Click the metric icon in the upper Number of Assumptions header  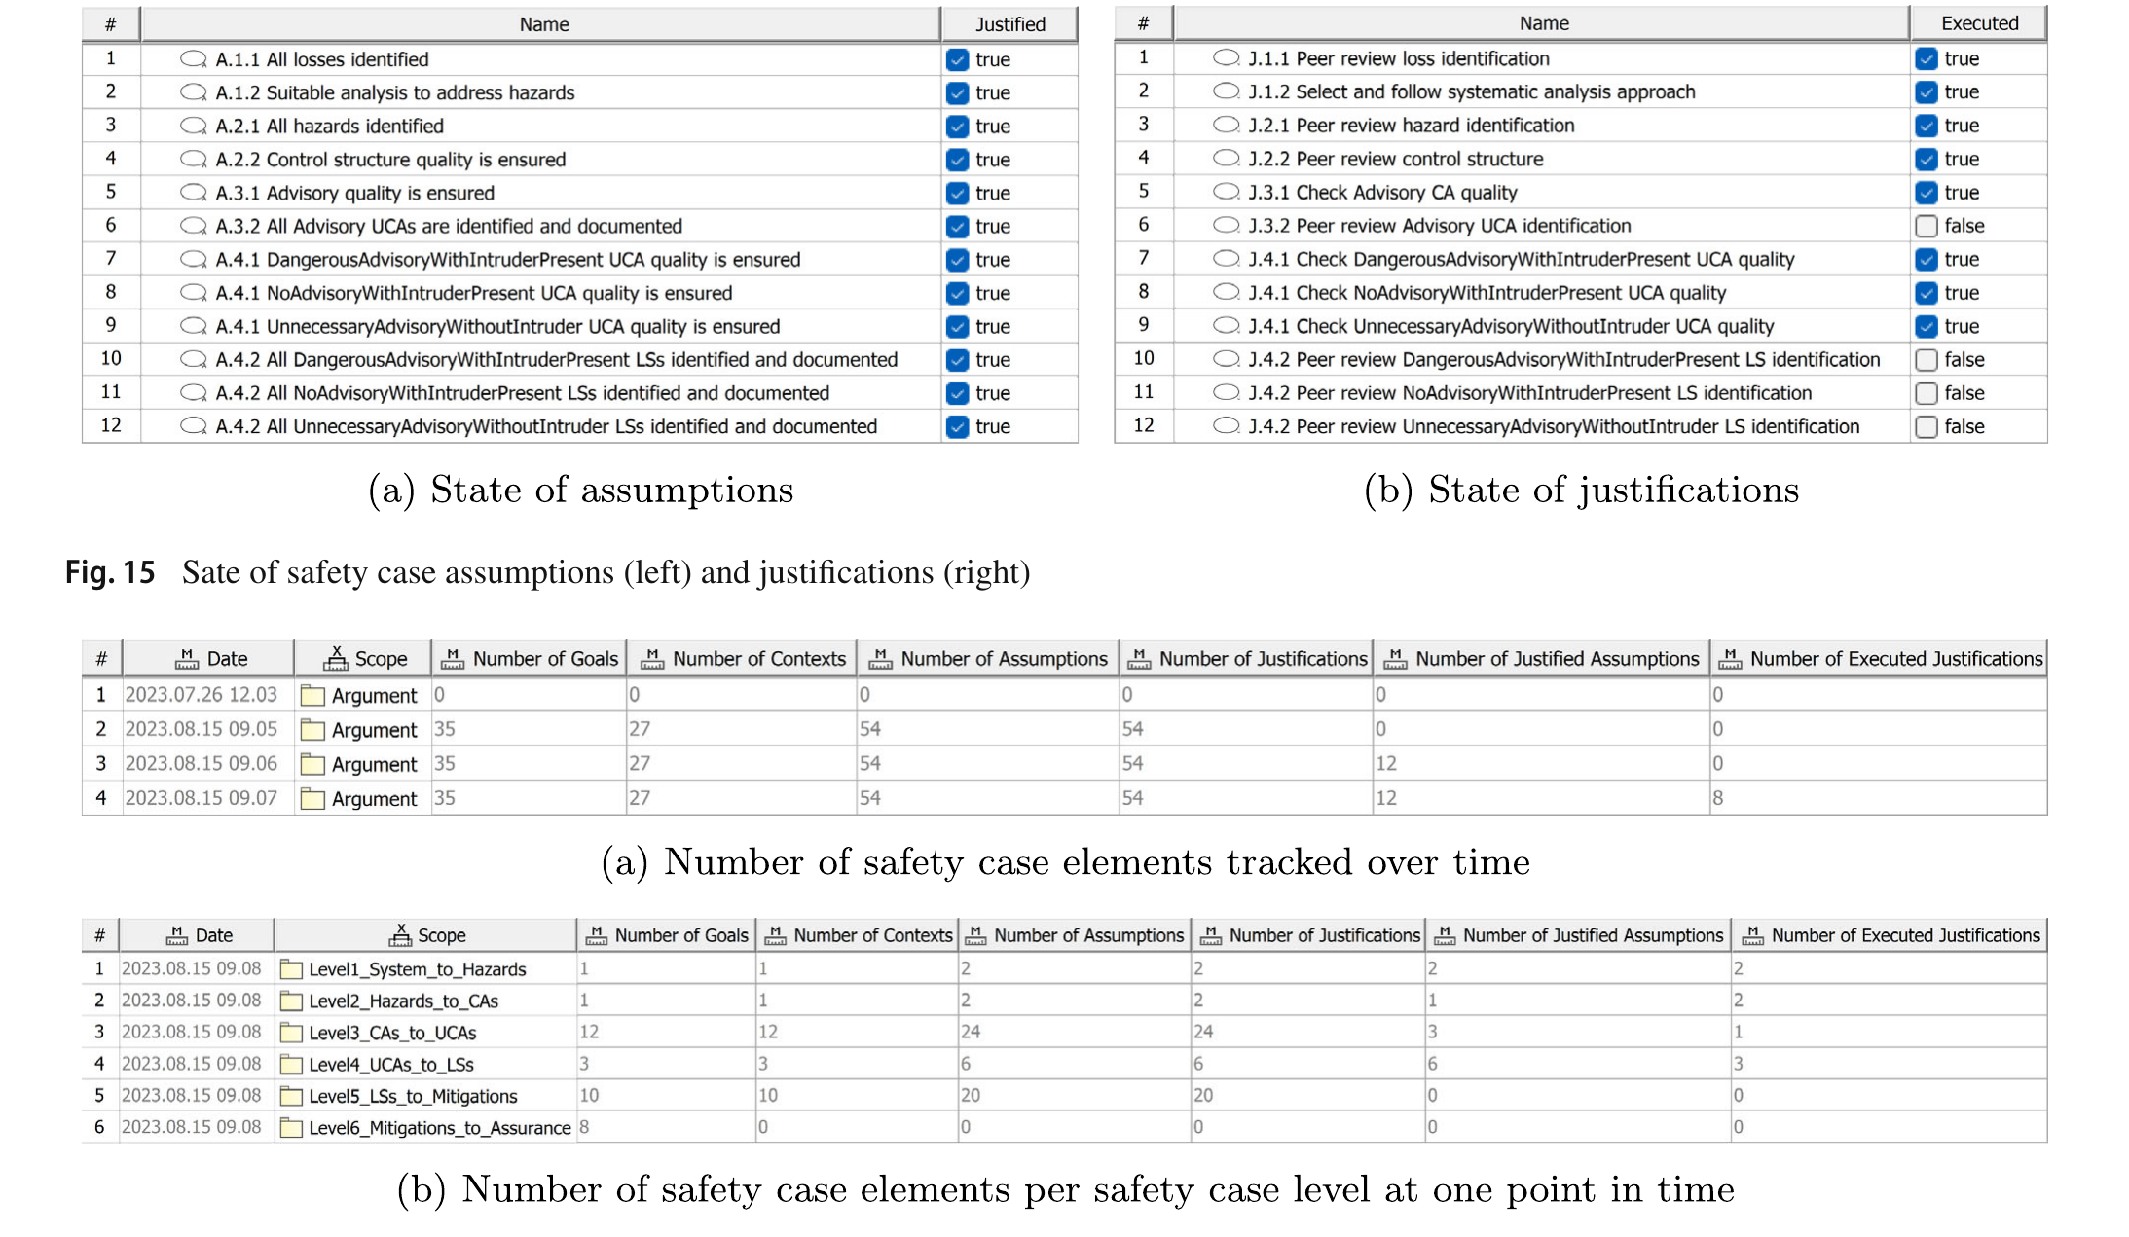point(880,659)
